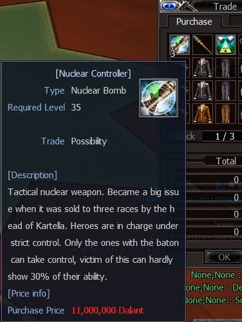Select the orange pants item
This screenshot has width=242, height=322.
coord(226,114)
